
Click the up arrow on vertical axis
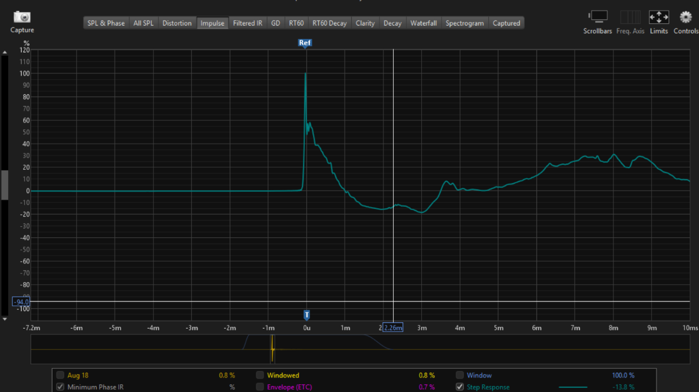coord(4,52)
